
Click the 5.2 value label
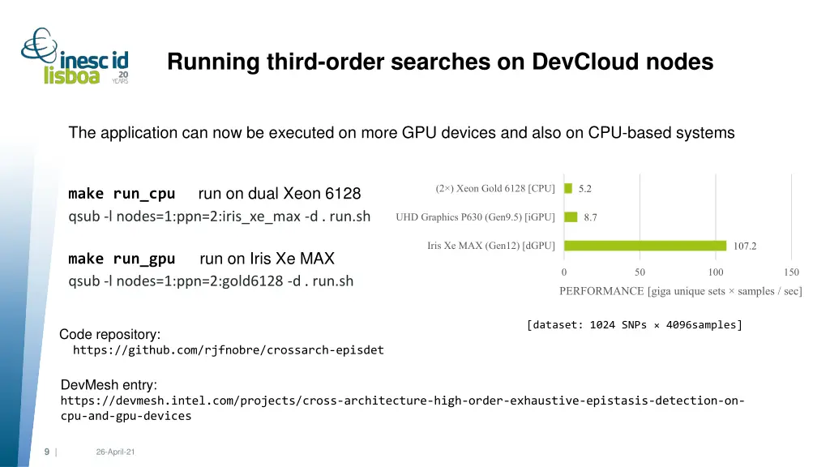[585, 188]
